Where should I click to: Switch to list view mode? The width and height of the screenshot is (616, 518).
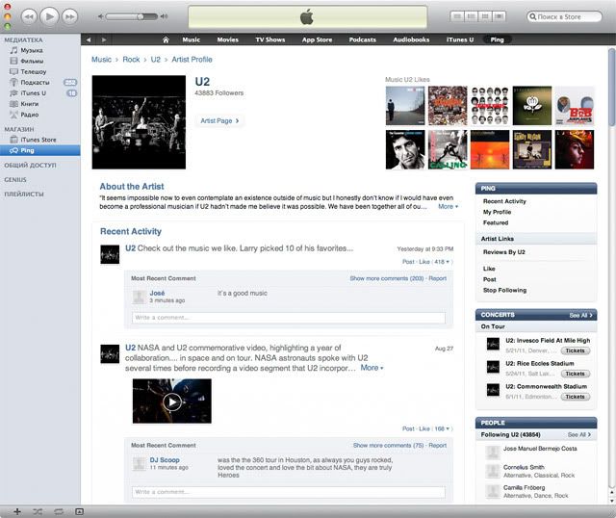[457, 16]
